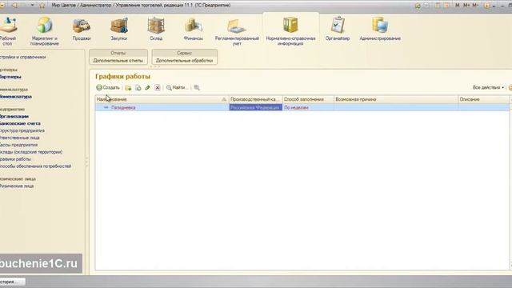Click the red X delete mark icon

(158, 87)
